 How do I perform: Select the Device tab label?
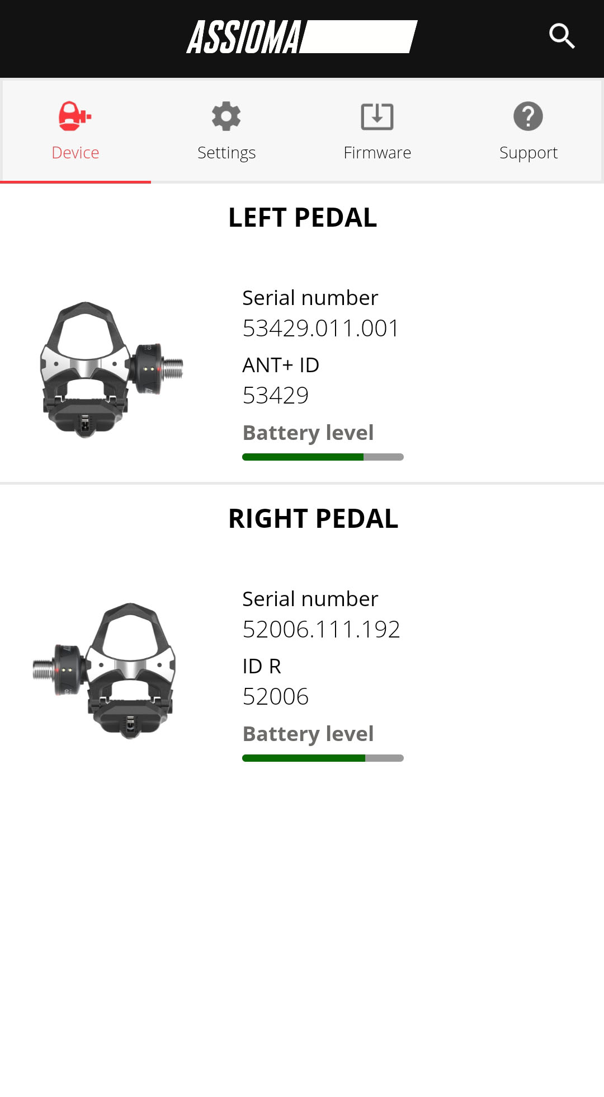(x=75, y=153)
